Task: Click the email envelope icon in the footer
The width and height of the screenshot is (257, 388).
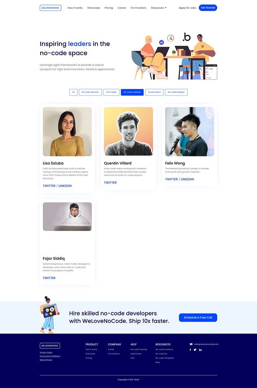Action: 191,344
